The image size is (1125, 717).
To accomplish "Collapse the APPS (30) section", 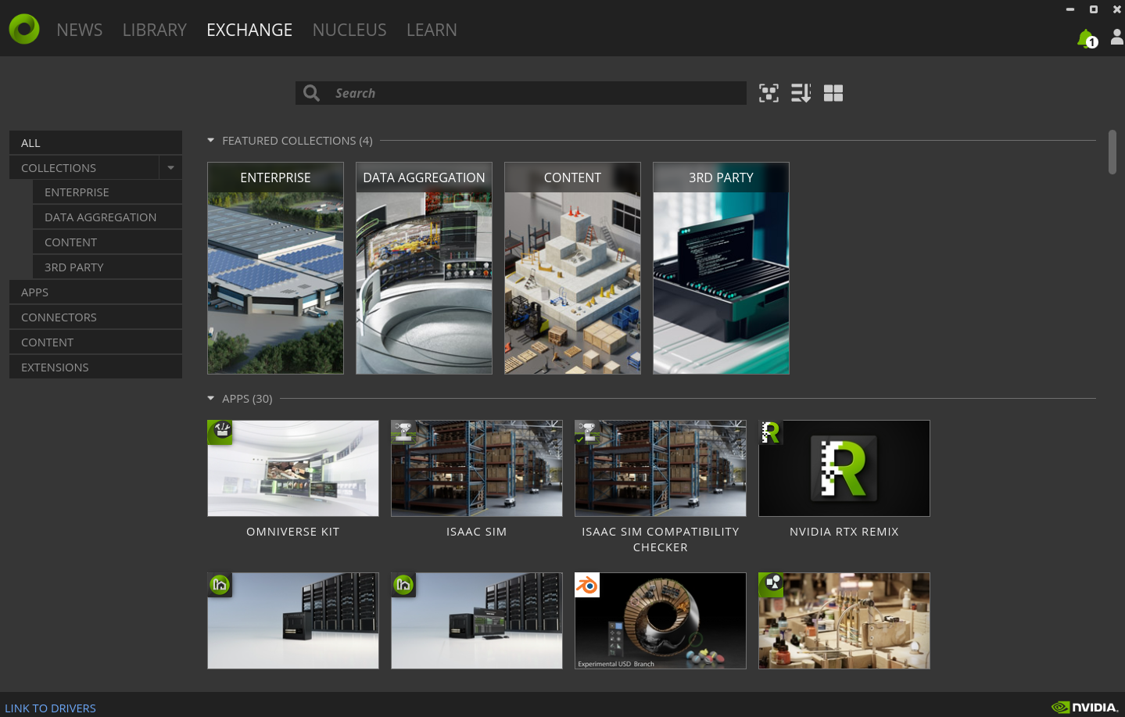I will [210, 399].
